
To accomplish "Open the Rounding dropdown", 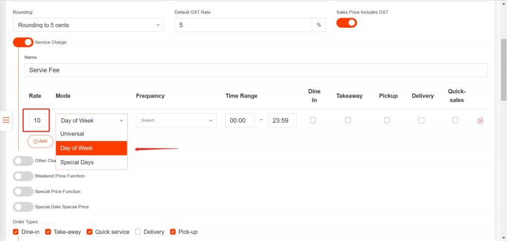I will click(88, 25).
